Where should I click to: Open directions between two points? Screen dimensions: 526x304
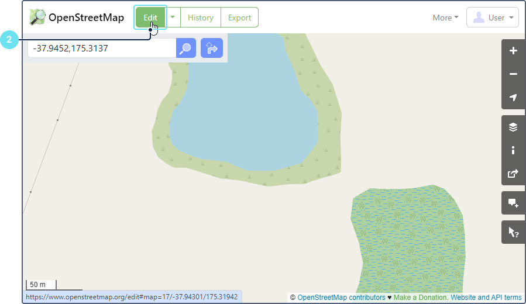click(211, 49)
